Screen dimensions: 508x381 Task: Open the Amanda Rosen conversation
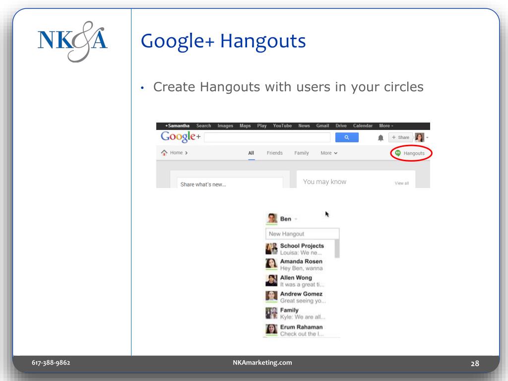pos(300,265)
